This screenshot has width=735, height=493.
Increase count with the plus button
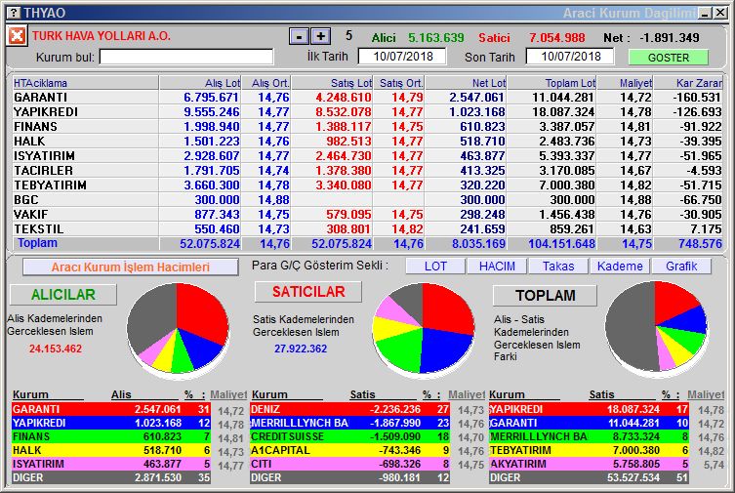320,36
